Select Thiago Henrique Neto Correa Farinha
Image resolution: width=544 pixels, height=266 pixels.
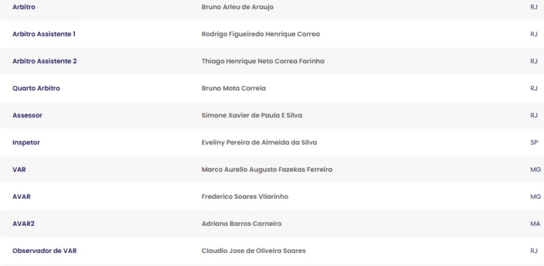coord(262,61)
